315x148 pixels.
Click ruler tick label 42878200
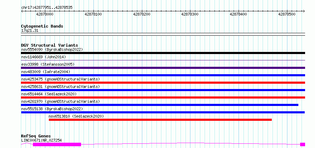pos(142,14)
